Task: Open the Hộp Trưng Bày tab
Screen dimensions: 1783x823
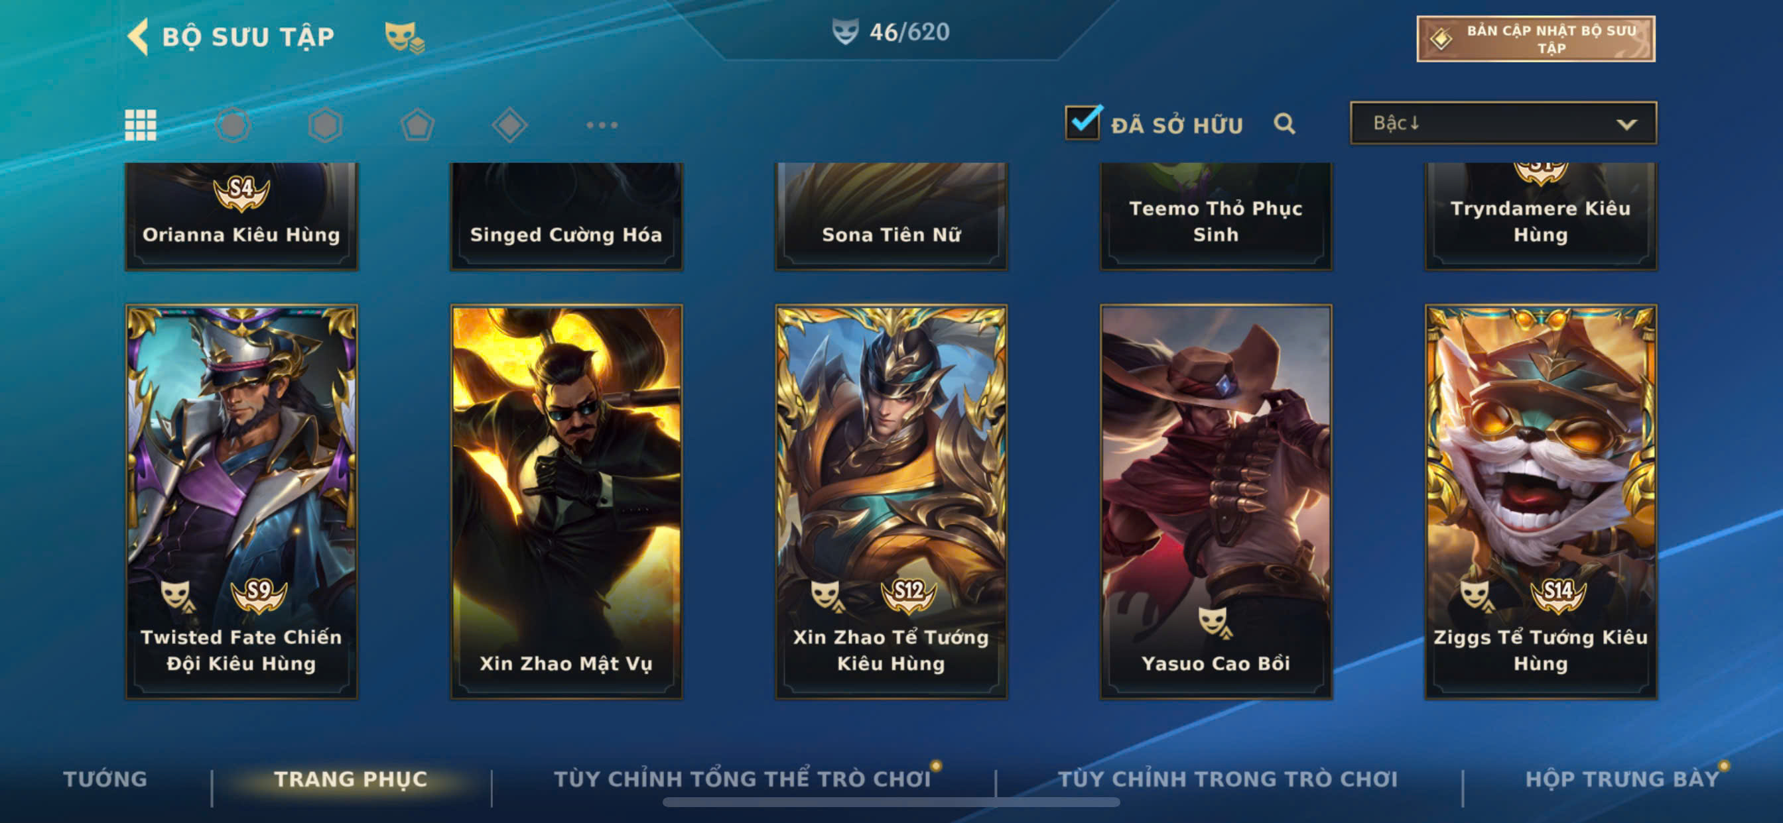Action: (1622, 779)
